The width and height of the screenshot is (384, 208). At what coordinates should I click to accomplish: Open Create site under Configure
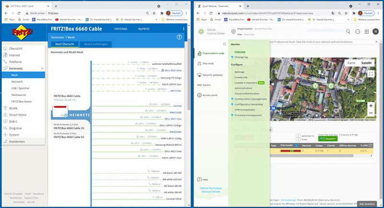pos(241,77)
